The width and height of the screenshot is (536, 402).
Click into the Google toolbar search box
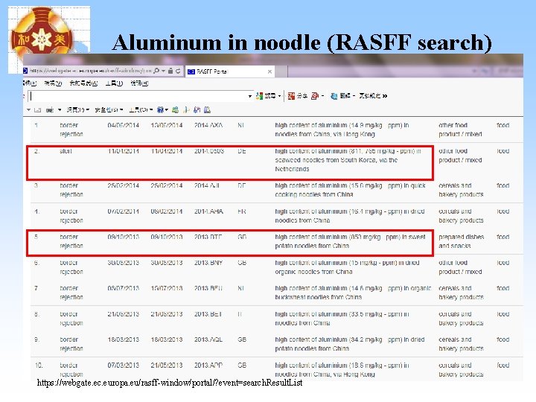click(x=138, y=96)
